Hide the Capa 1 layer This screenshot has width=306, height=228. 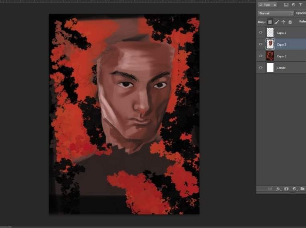(261, 32)
